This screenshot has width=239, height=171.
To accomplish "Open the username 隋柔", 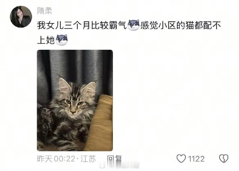I will pos(45,11).
